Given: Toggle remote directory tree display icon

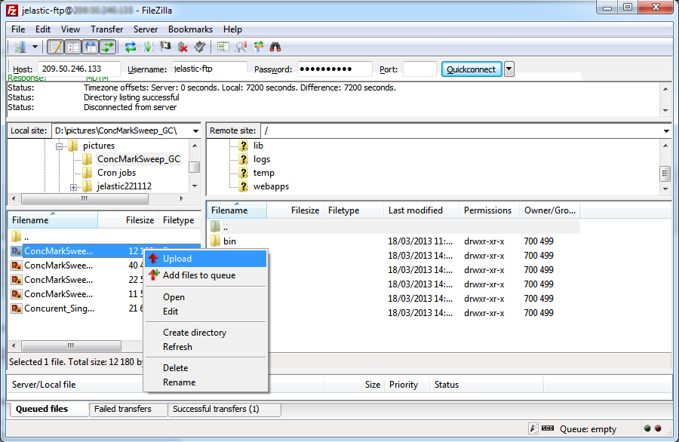Looking at the screenshot, I should (91, 47).
